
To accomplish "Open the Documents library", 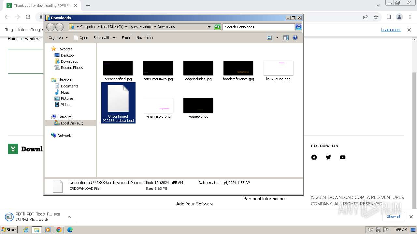I will [69, 86].
